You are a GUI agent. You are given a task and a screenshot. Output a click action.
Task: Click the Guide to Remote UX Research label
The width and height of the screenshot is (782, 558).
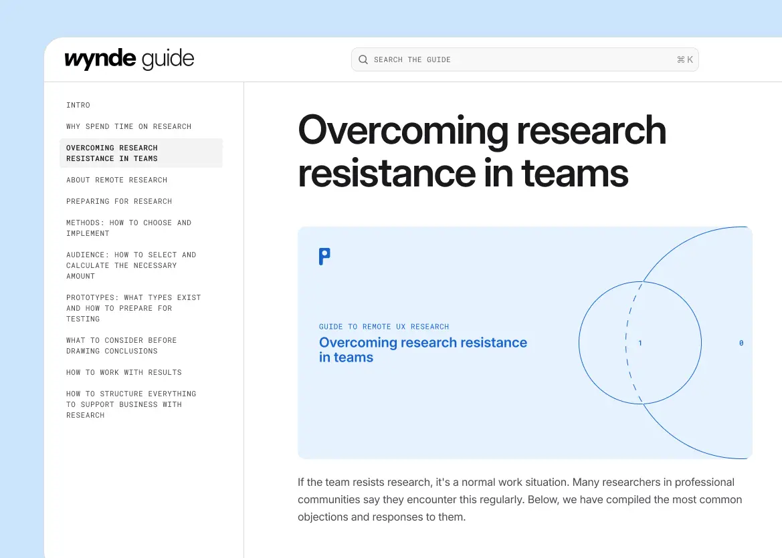(384, 327)
